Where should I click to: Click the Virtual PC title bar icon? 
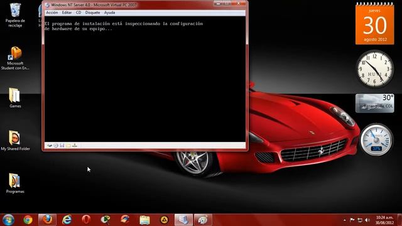tap(47, 5)
